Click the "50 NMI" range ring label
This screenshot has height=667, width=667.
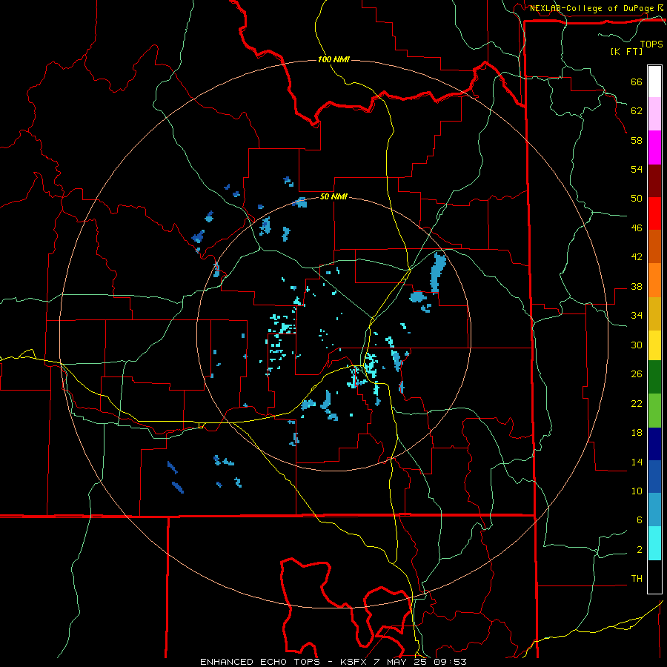pyautogui.click(x=333, y=196)
